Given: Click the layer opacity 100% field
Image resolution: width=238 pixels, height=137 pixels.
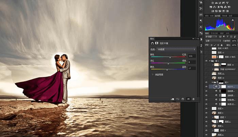Looking at the screenshot, I should tap(234, 41).
